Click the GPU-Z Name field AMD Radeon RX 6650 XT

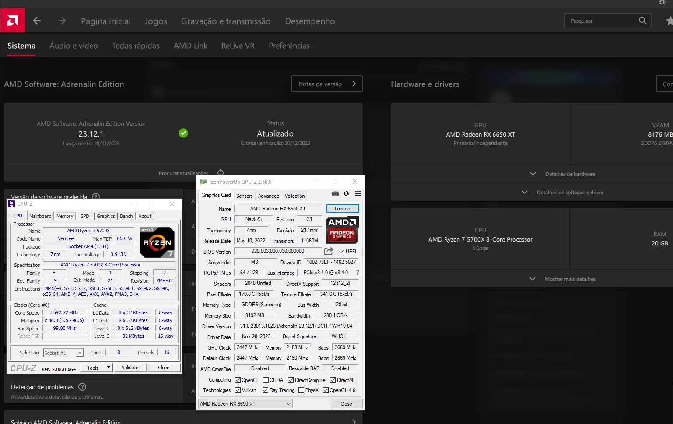point(278,209)
